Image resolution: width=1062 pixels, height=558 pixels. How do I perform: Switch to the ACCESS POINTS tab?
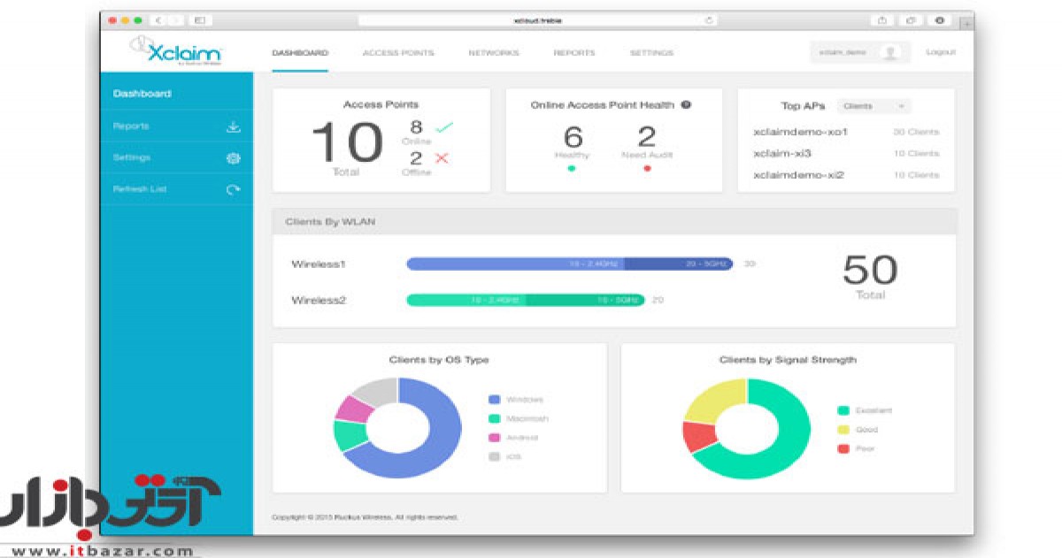click(x=398, y=53)
